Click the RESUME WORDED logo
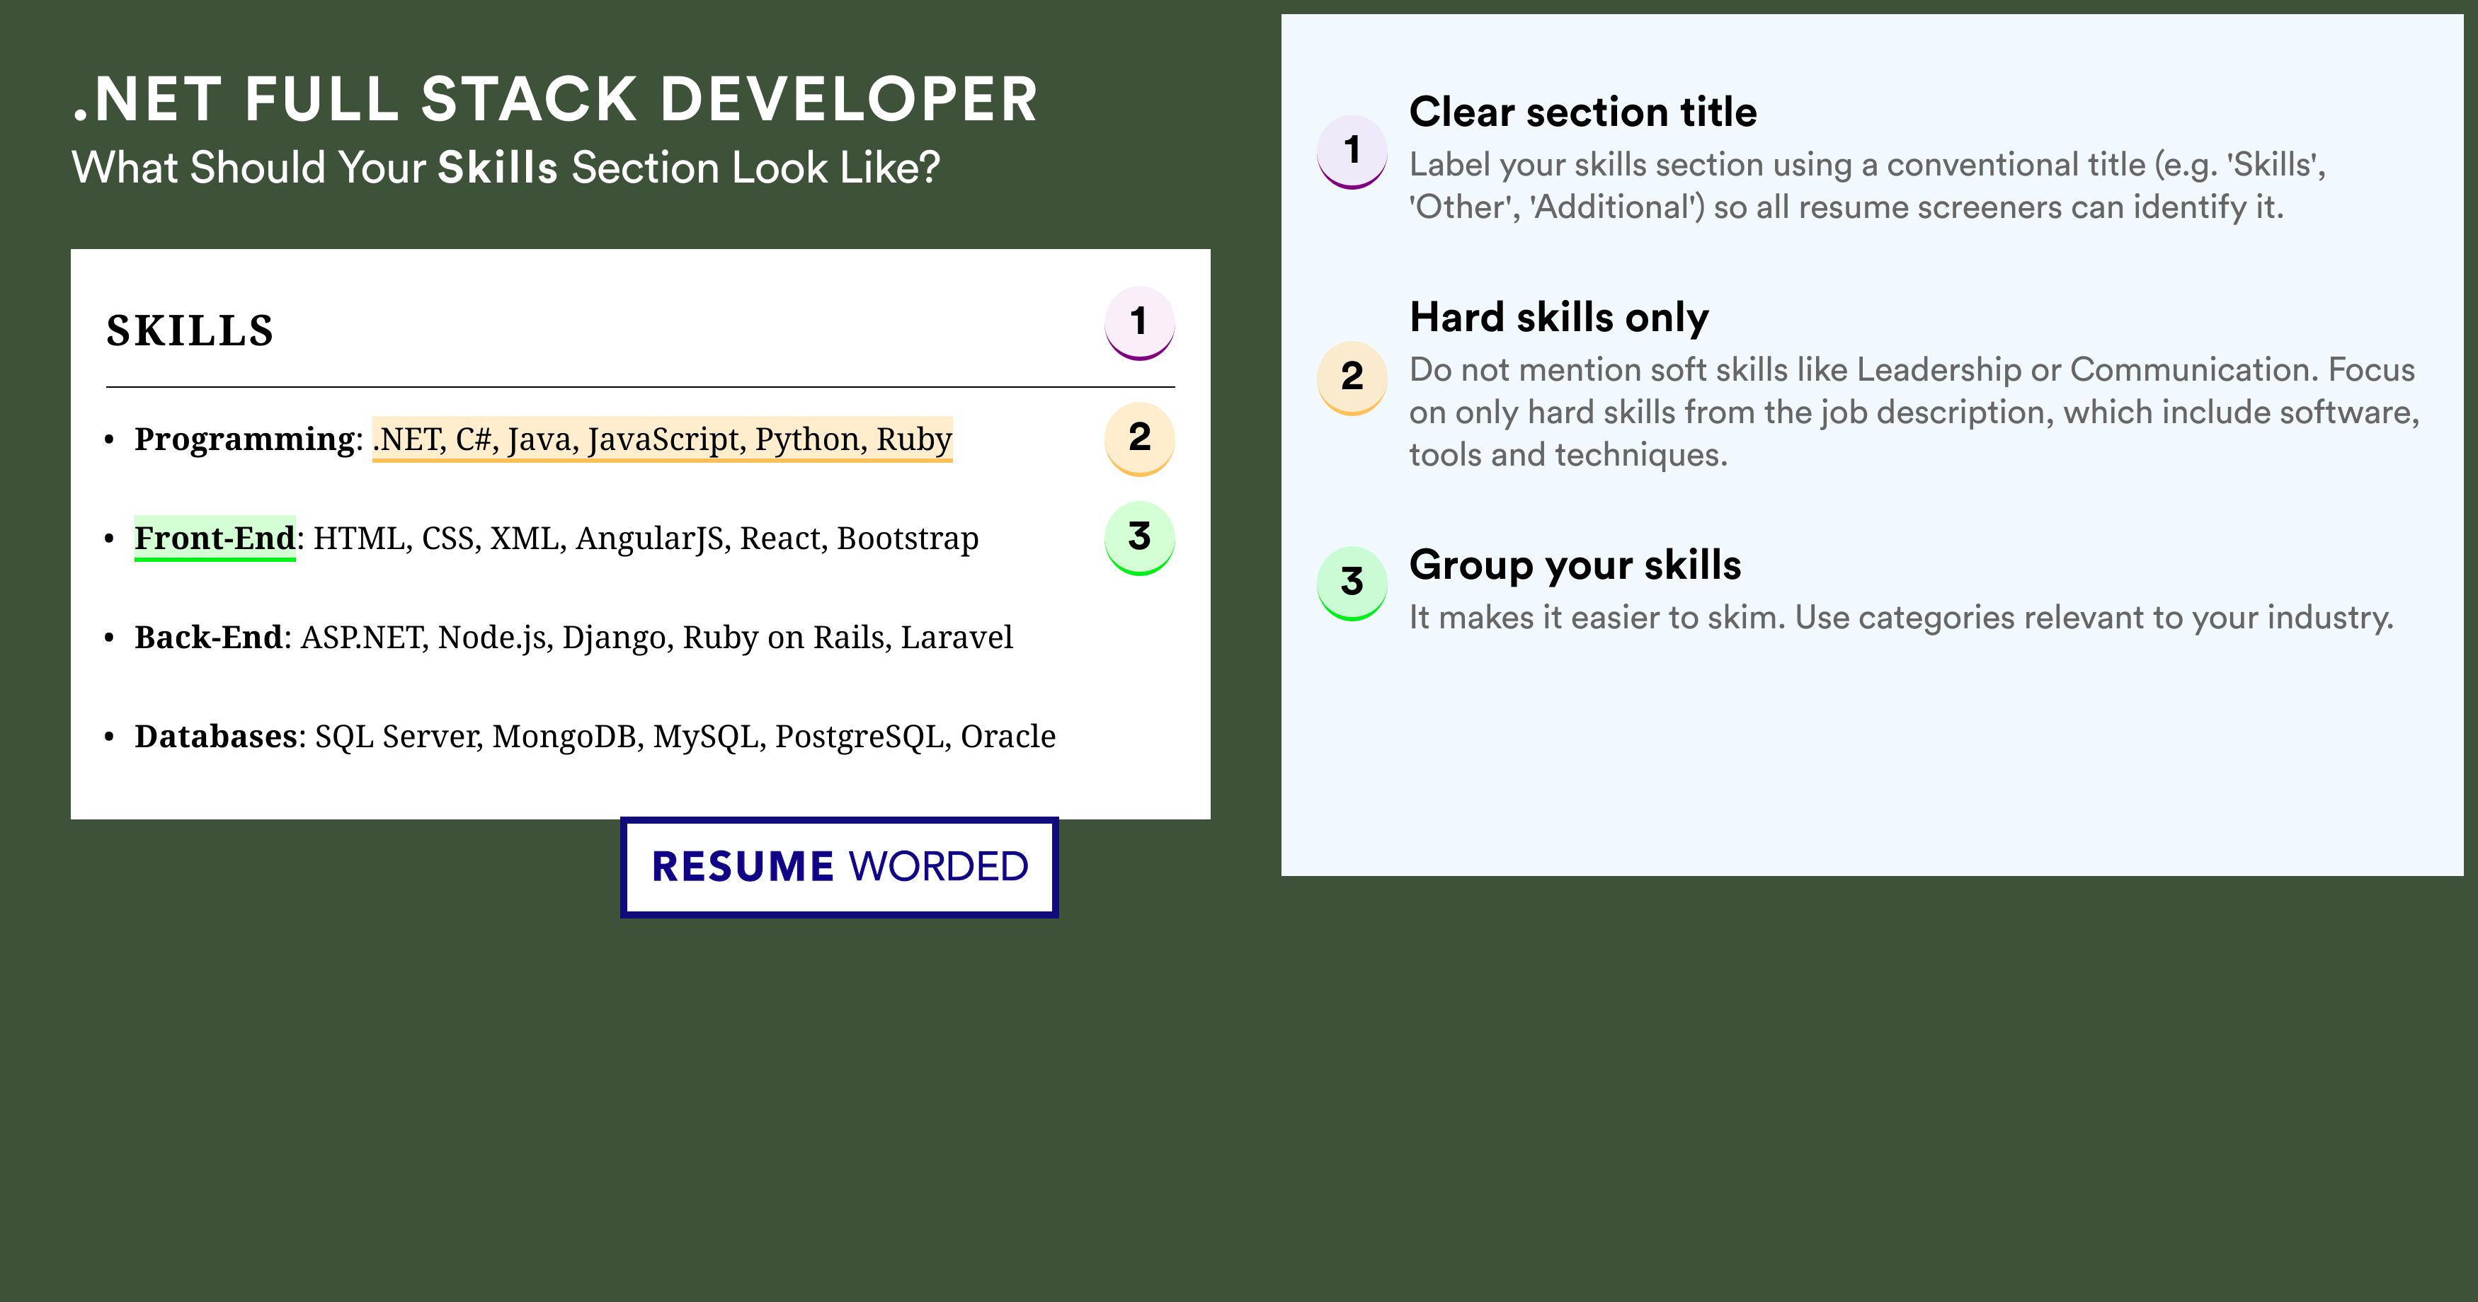Viewport: 2478px width, 1302px height. pos(840,868)
